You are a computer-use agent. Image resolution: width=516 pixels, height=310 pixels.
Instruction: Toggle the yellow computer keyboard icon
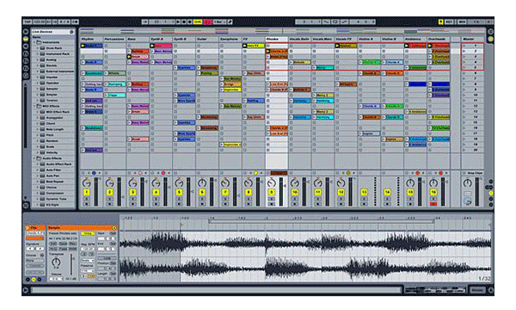pyautogui.click(x=440, y=22)
